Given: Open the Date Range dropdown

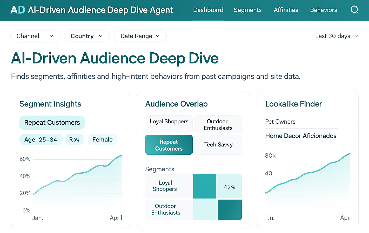Looking at the screenshot, I should 140,36.
